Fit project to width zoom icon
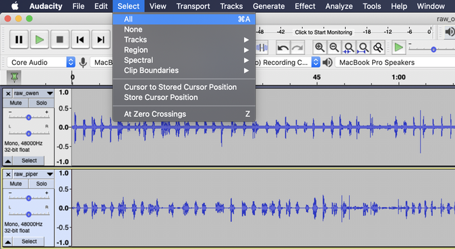 (x=363, y=47)
